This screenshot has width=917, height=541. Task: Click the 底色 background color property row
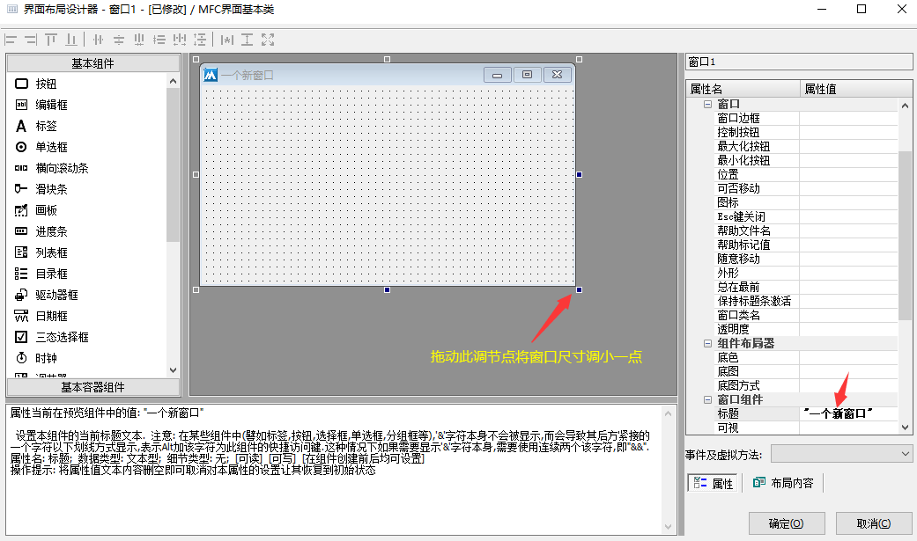click(728, 357)
